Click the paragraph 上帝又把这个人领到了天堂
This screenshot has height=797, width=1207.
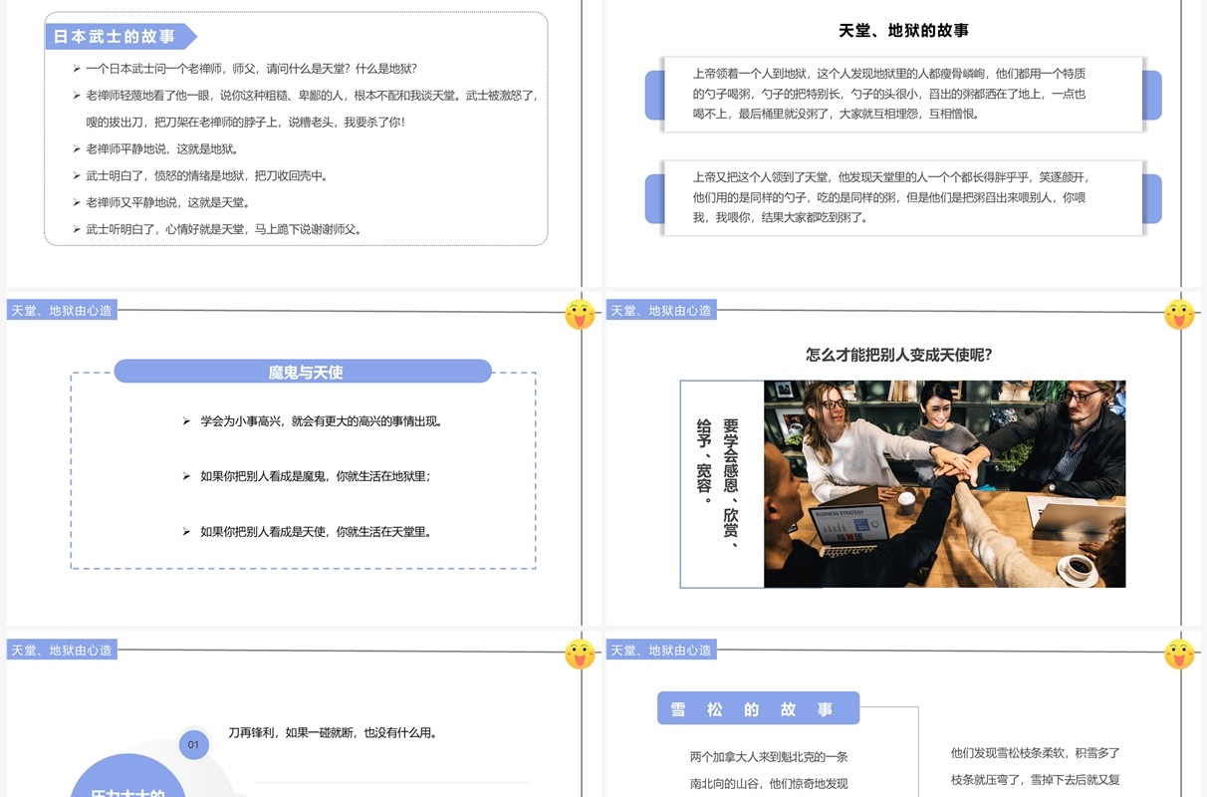(x=891, y=197)
